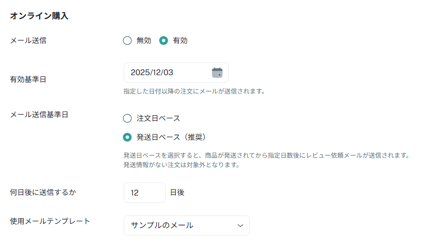Click the 有効基準日 field label
This screenshot has height=247, width=435.
(28, 79)
